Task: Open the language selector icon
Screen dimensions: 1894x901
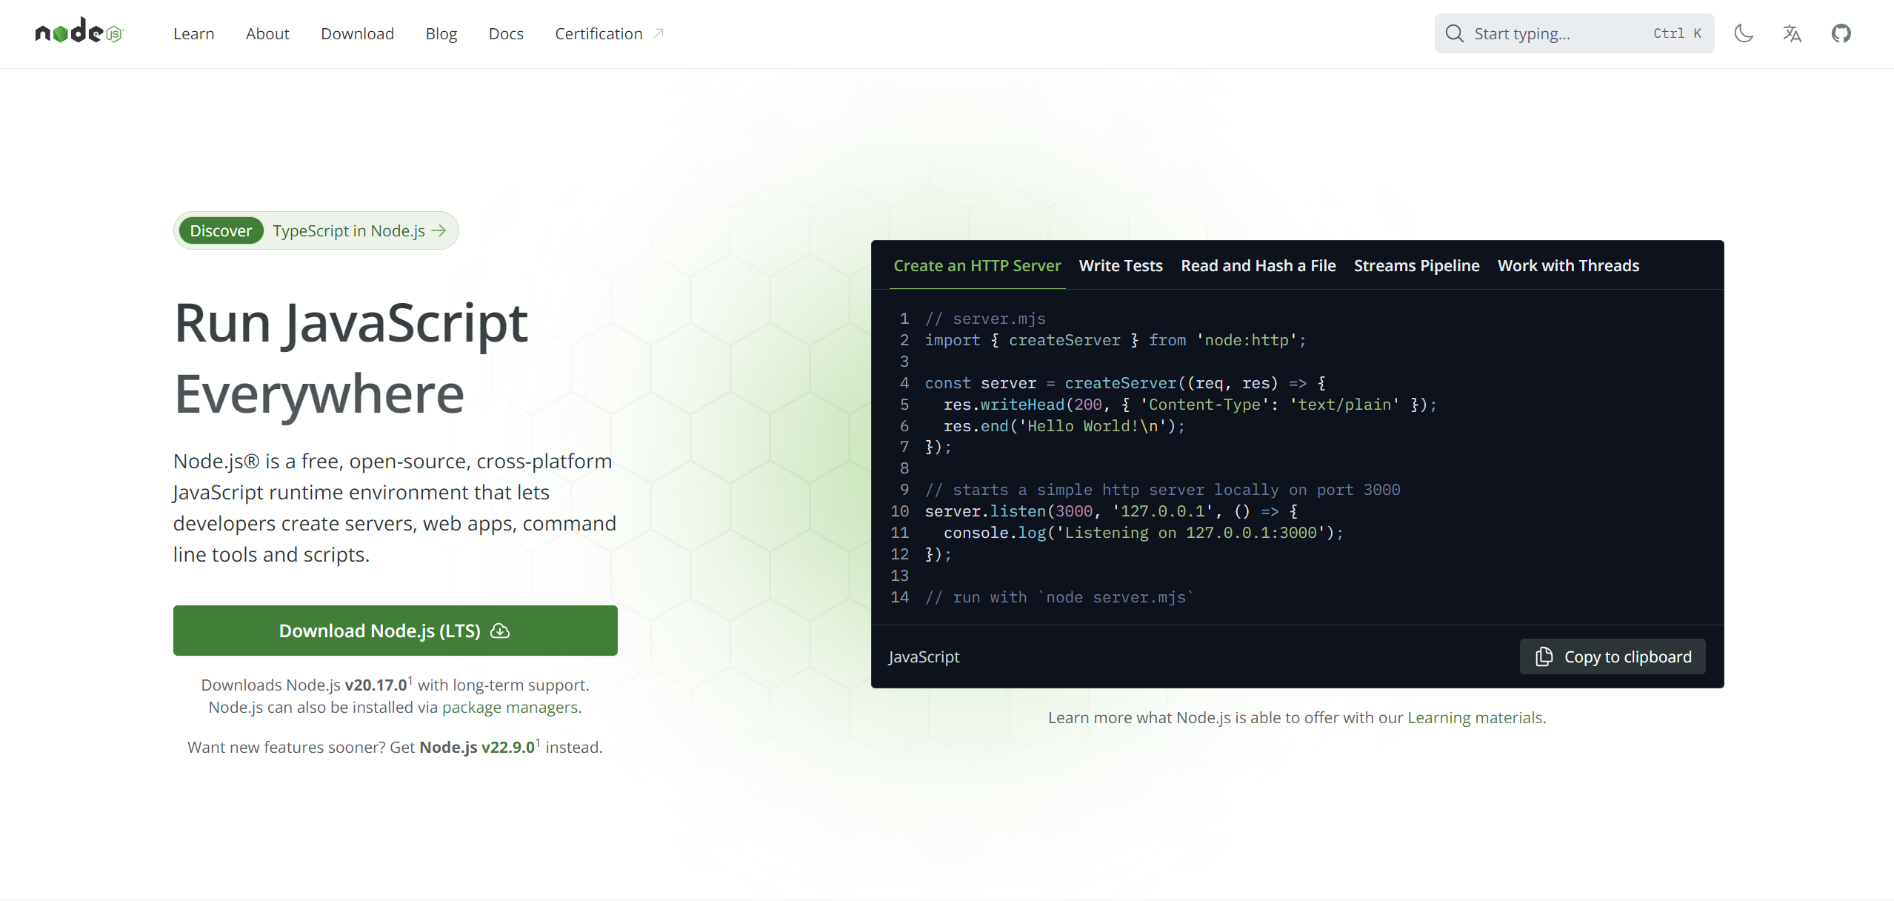Action: click(x=1792, y=33)
